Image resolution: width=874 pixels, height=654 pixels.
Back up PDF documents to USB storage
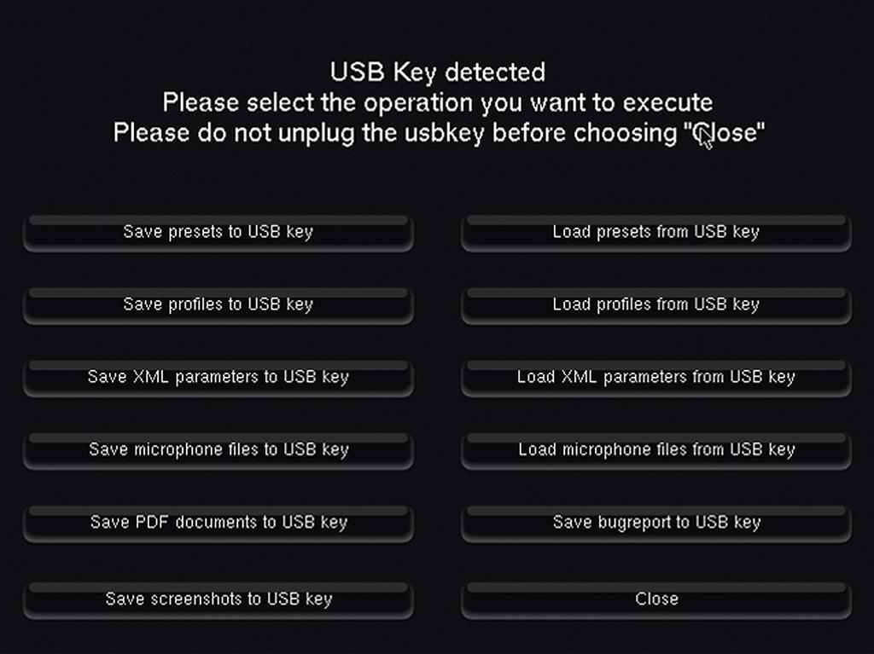[x=218, y=523]
